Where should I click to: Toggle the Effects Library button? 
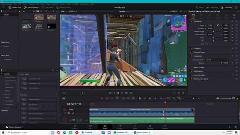click(31, 7)
